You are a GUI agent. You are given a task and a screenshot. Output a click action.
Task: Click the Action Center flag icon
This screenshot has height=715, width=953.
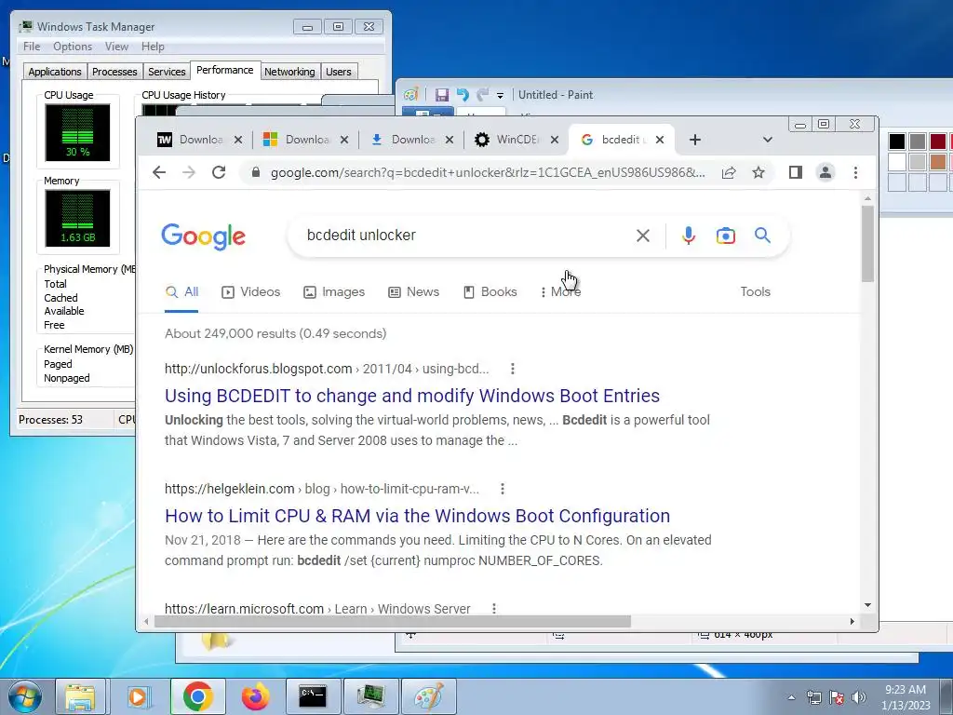[837, 697]
